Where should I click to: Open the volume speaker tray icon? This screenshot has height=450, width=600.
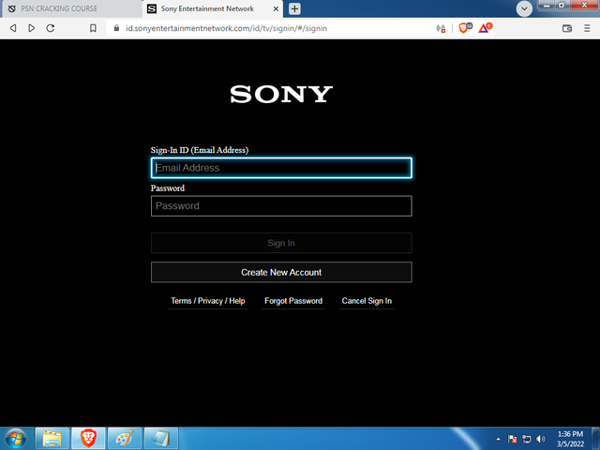click(541, 439)
